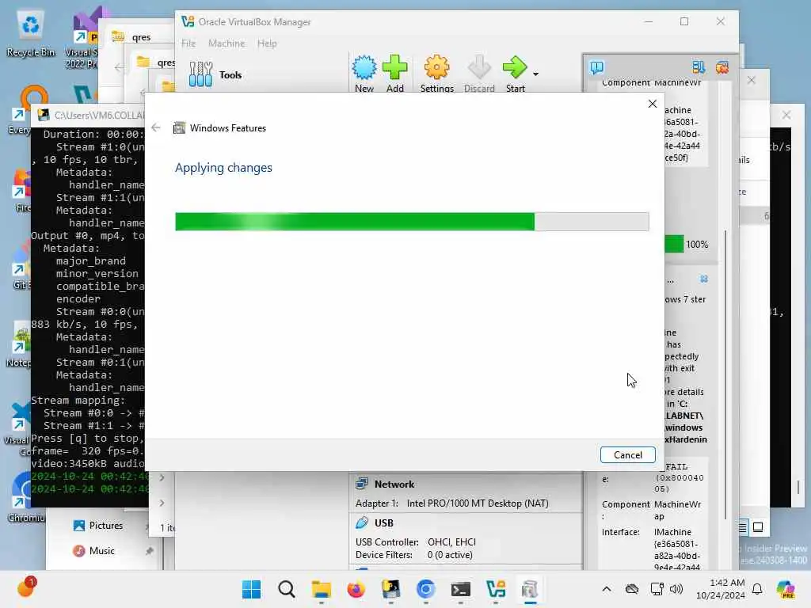Expand first chevron in VirtualBox left pane
Viewport: 811px width, 608px height.
162,477
